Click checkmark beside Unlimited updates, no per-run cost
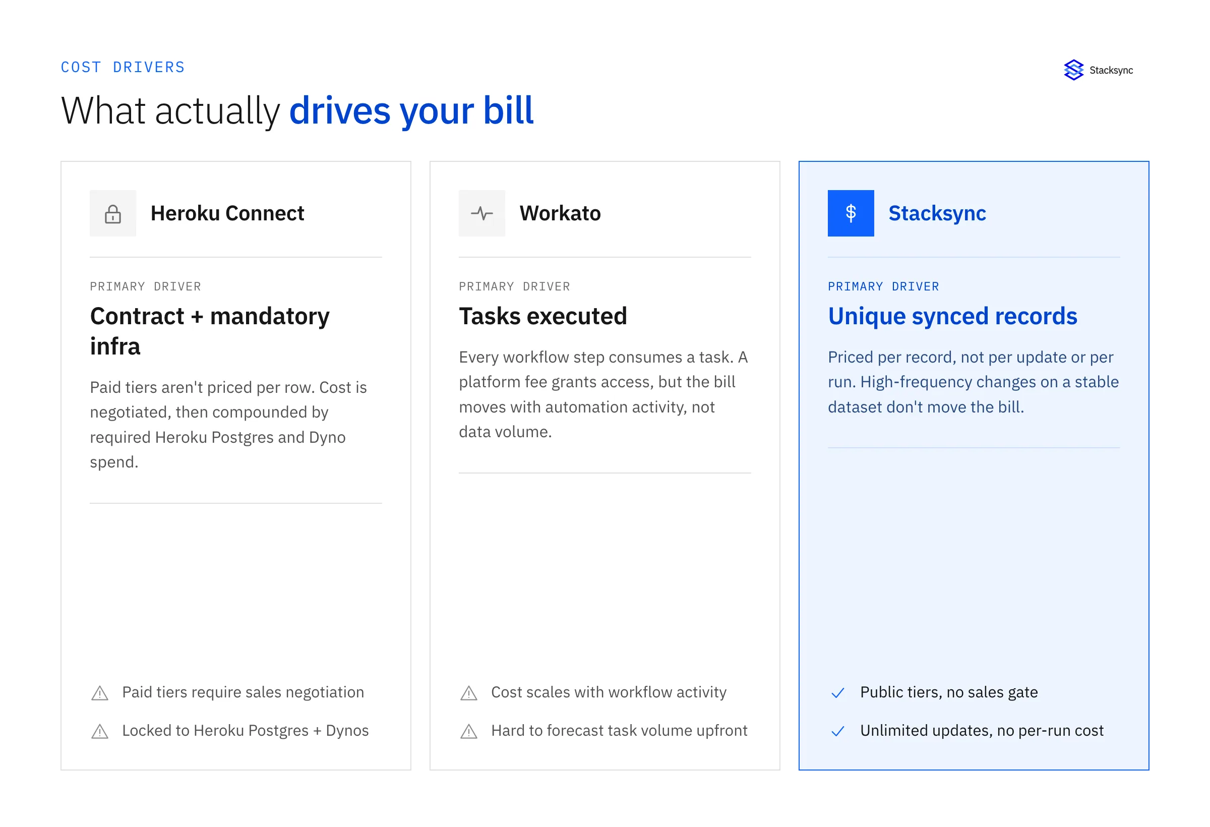This screenshot has width=1210, height=827. click(x=838, y=732)
